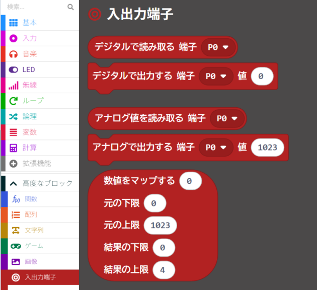
Task: Collapse the 高度なブロック section
Action: (x=14, y=183)
